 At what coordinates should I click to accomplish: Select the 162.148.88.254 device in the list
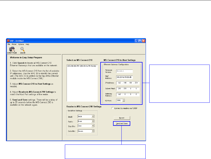82,66
